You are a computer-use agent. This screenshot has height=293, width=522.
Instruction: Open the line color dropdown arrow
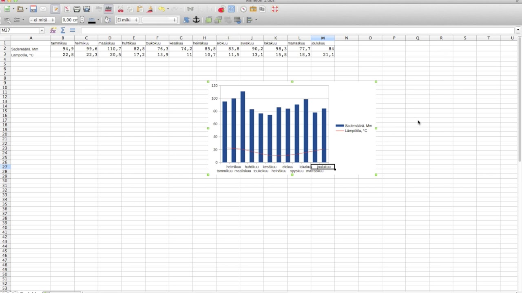coord(98,20)
